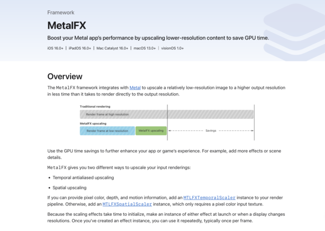The image size is (325, 231).
Task: Click the MetalFX page title
Action: 67,25
